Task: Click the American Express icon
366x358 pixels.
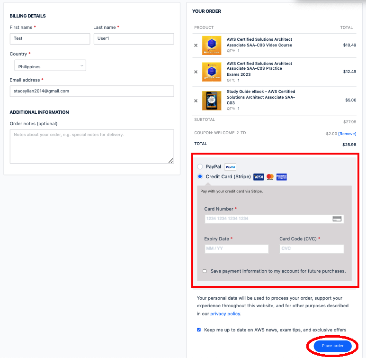Action: coord(282,177)
